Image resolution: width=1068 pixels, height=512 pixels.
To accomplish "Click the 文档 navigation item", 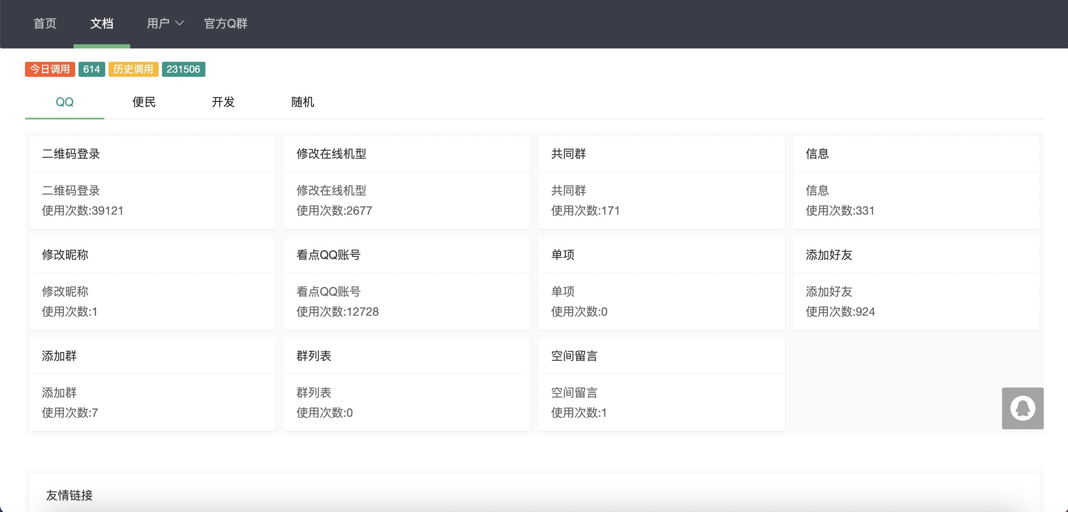I will point(101,24).
